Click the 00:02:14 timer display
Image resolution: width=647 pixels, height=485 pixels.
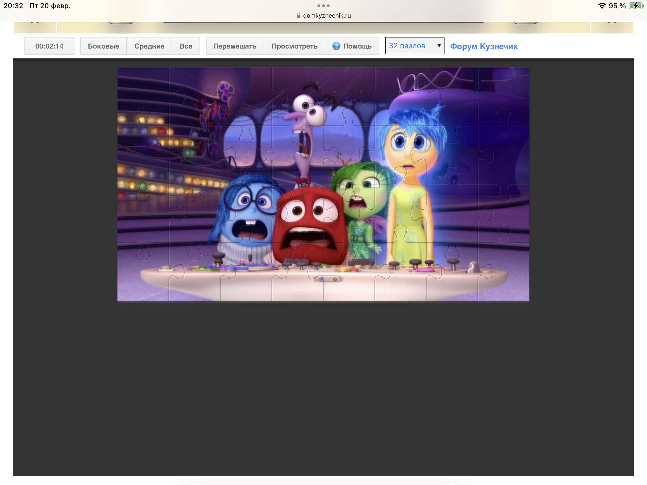tap(49, 46)
